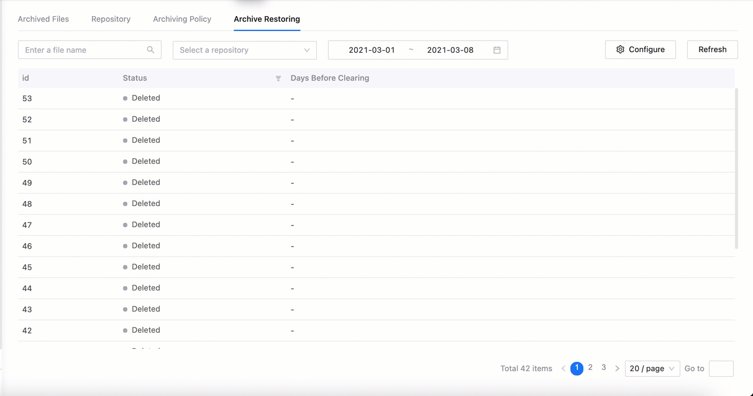The height and width of the screenshot is (396, 753).
Task: Click the gear icon on Configure
Action: 620,50
